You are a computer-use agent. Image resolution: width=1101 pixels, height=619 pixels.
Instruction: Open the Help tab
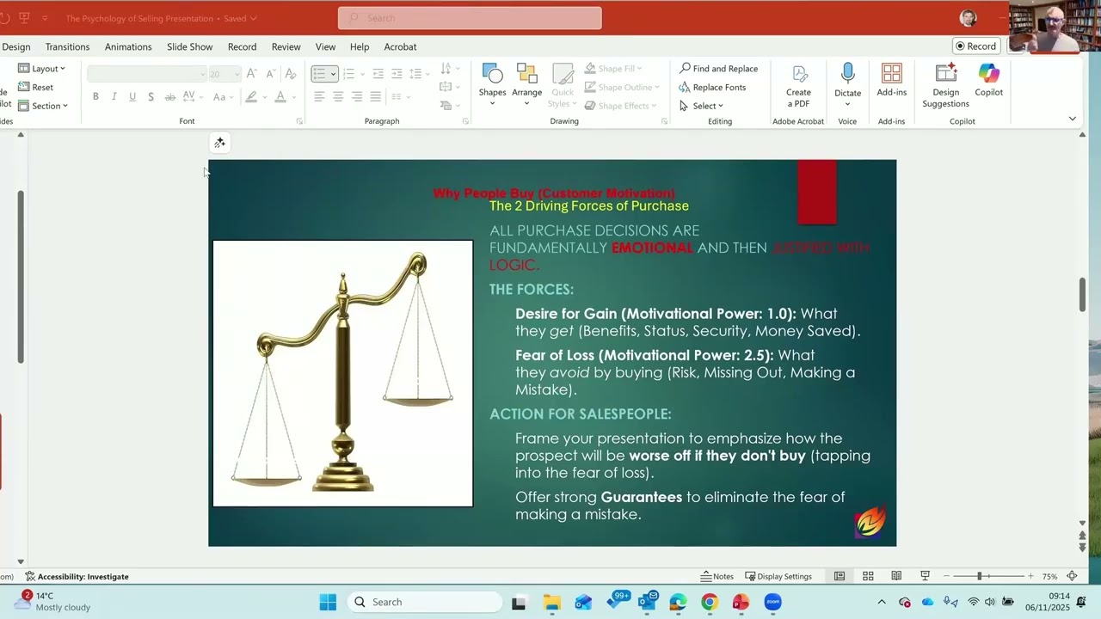[x=360, y=46]
